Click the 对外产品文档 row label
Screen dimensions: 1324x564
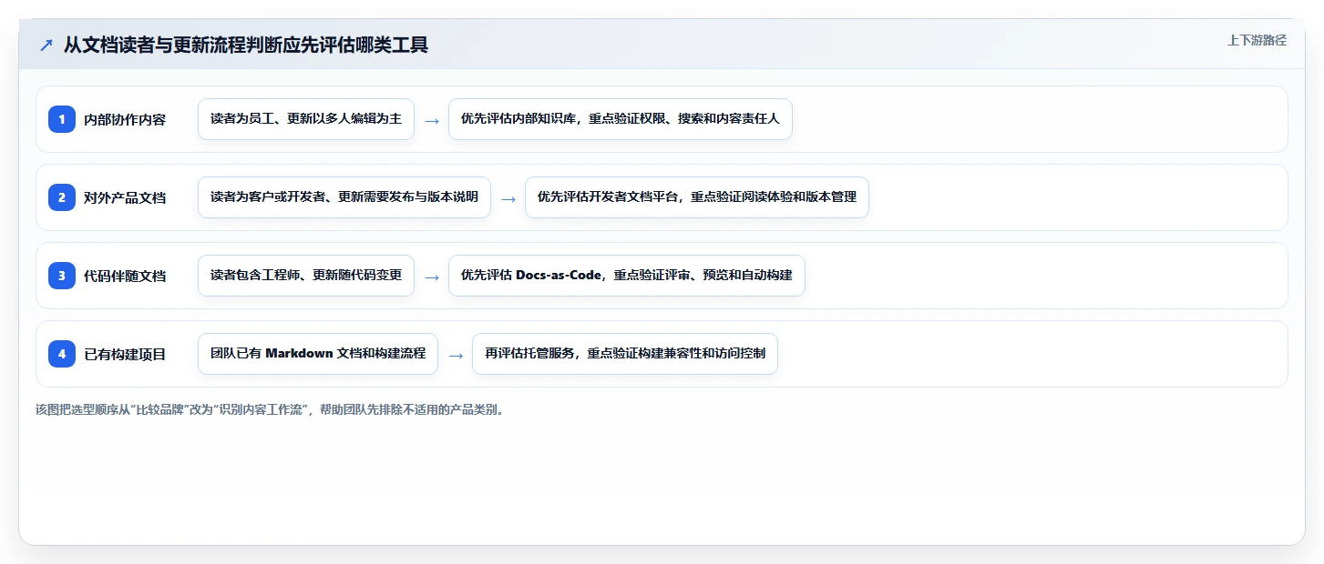point(125,197)
